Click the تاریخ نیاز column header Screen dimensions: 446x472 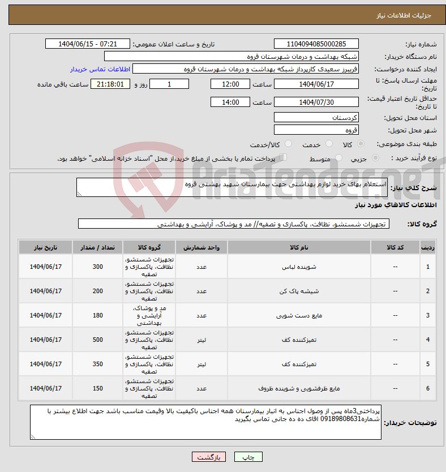[45, 247]
